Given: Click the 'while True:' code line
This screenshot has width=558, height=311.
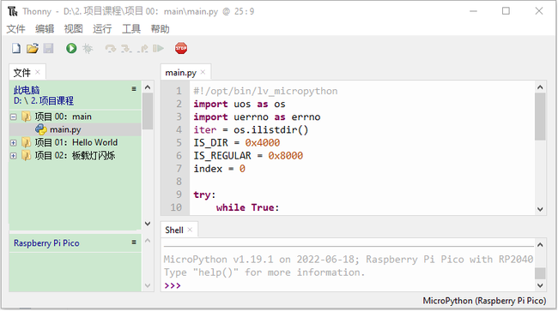Looking at the screenshot, I should (x=248, y=207).
